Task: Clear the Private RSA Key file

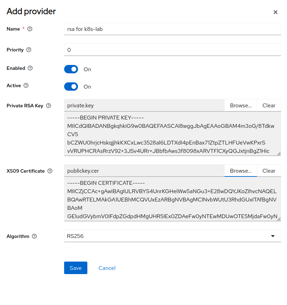Action: (x=269, y=105)
